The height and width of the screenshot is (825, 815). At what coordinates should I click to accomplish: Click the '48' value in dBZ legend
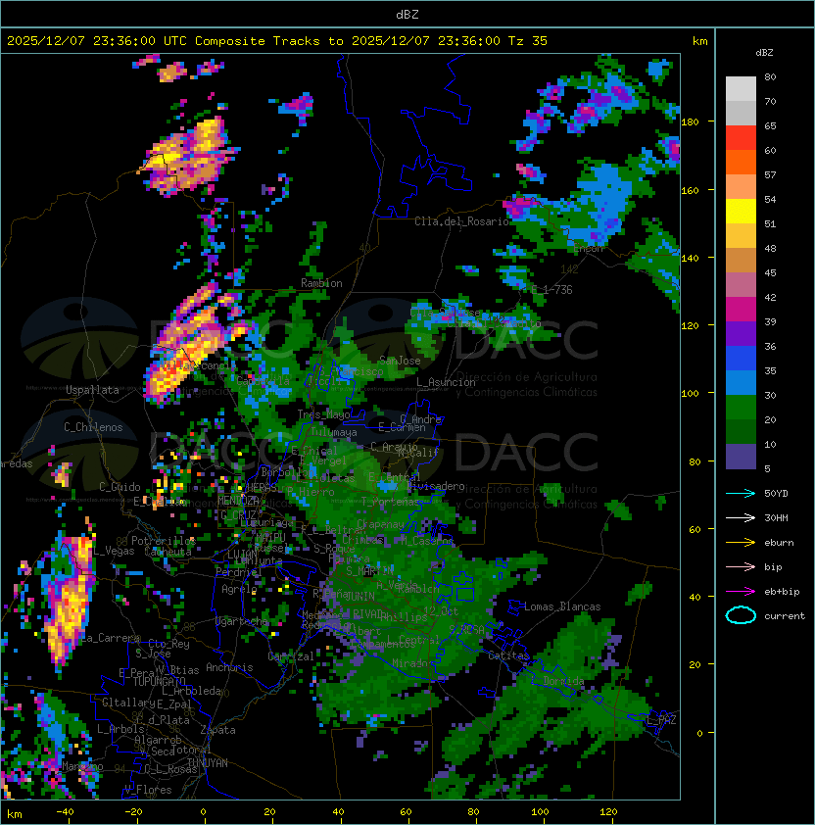[x=770, y=248]
